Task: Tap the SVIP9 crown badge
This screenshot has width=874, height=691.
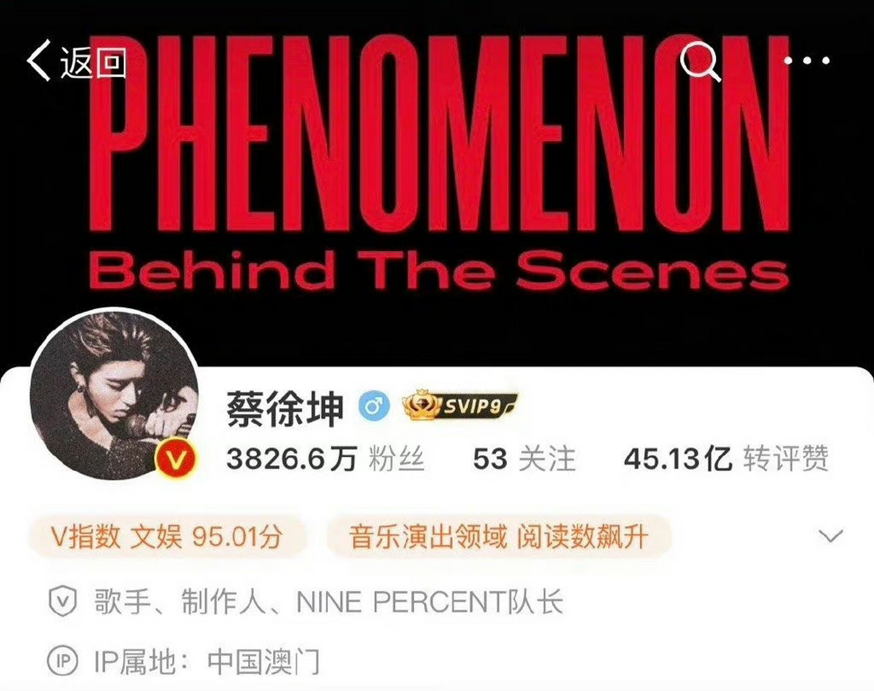Action: click(x=460, y=406)
